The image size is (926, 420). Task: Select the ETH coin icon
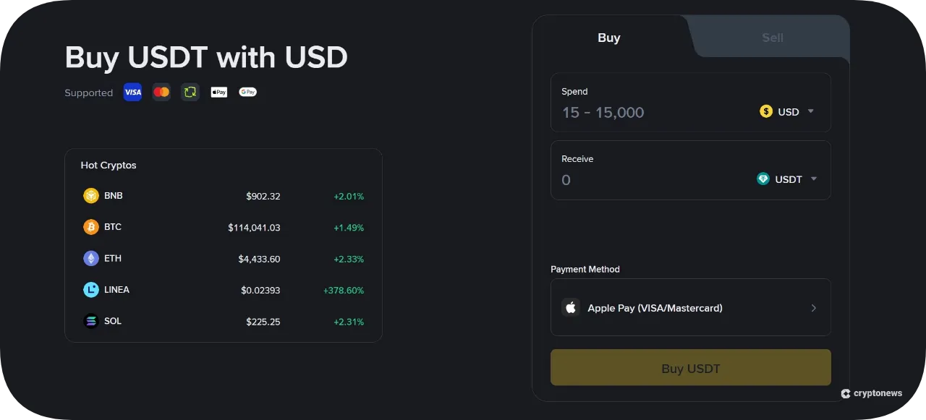pos(90,258)
